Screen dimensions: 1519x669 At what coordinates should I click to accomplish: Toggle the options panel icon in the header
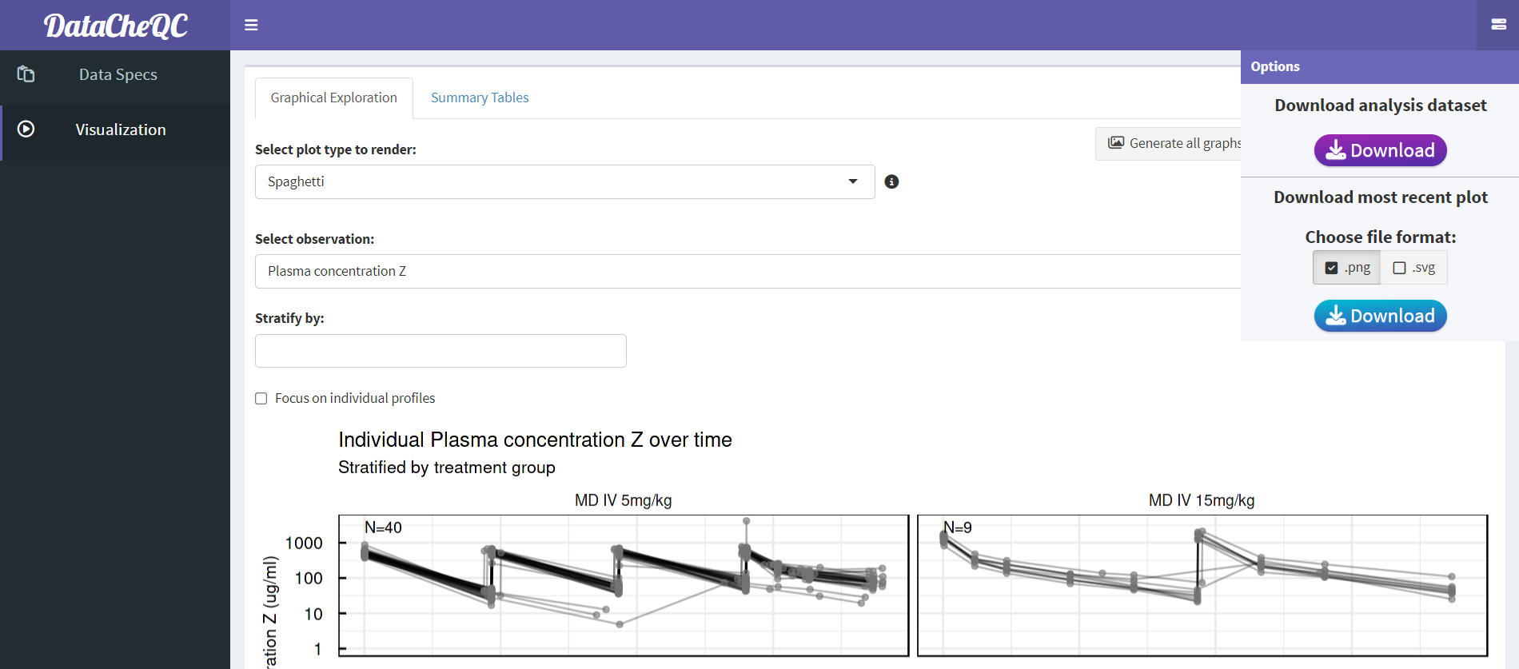pos(1498,25)
